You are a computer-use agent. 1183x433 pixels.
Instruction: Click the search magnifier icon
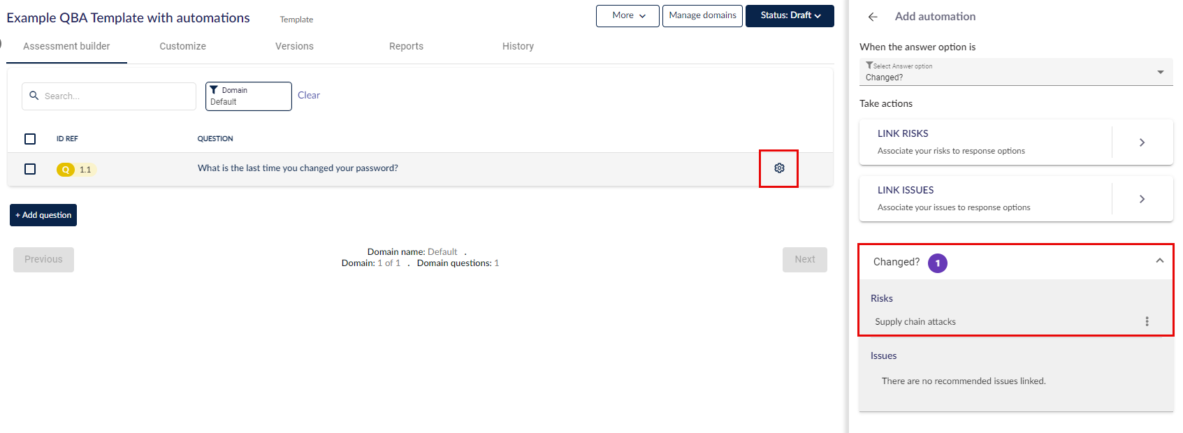pos(34,96)
